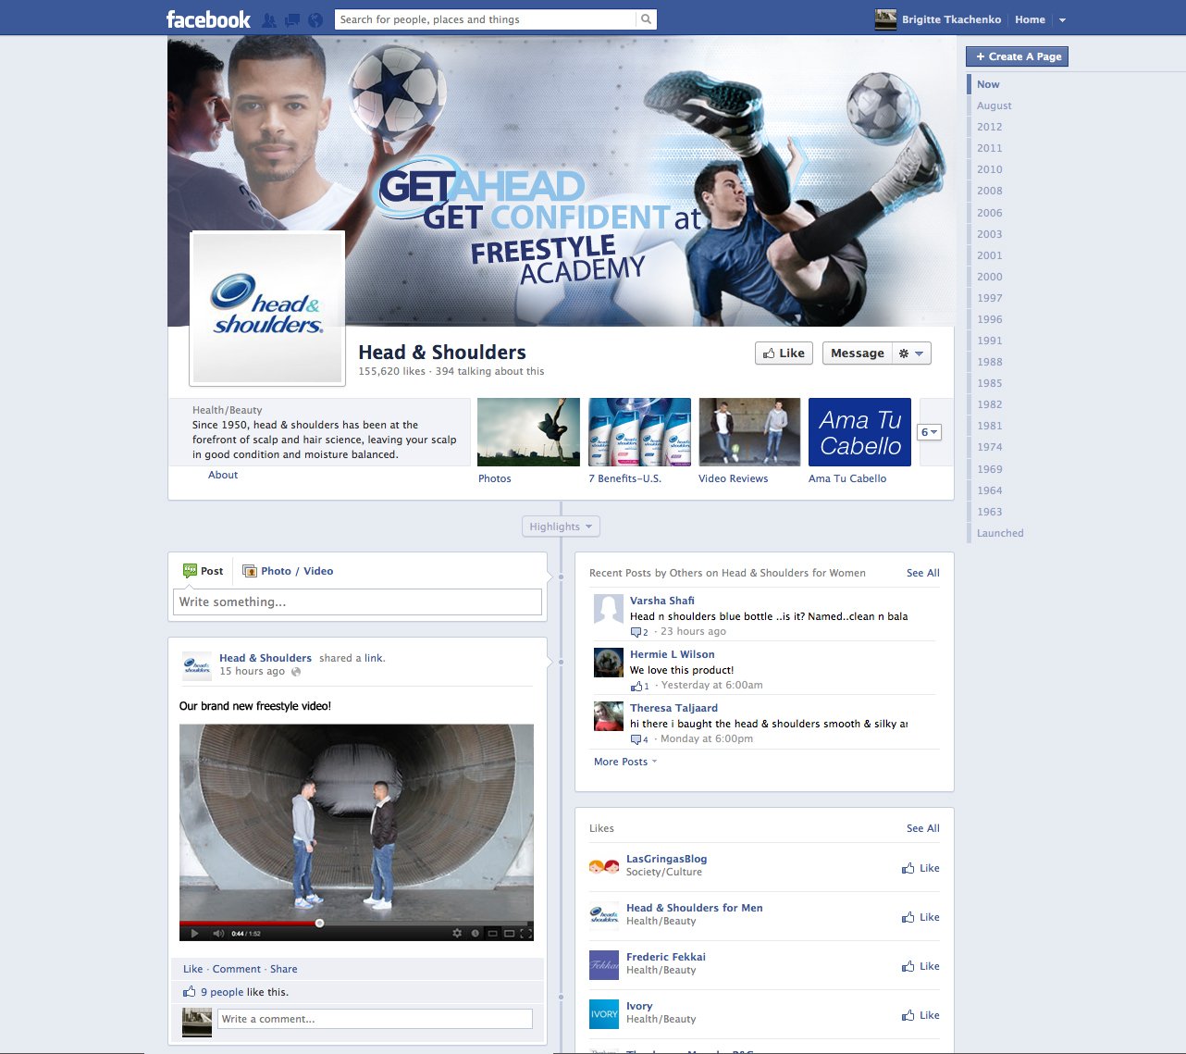Open the 9 people likes link
The width and height of the screenshot is (1186, 1054).
pos(222,992)
